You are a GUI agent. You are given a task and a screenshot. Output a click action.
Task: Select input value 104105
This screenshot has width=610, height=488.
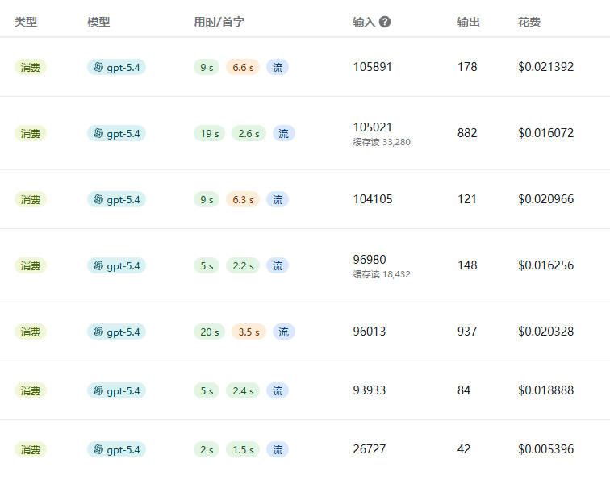[x=373, y=199]
